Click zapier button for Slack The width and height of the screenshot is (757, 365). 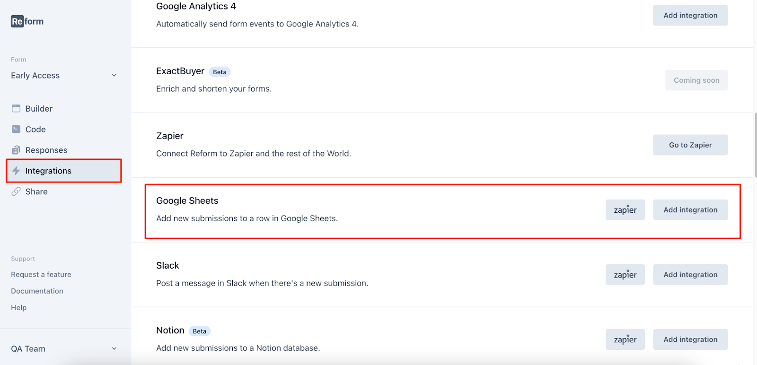pos(625,274)
